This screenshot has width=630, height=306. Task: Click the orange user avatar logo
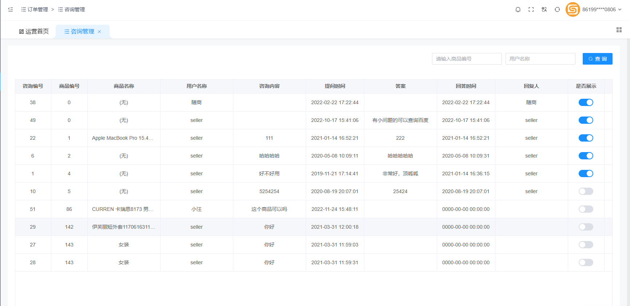(x=572, y=9)
